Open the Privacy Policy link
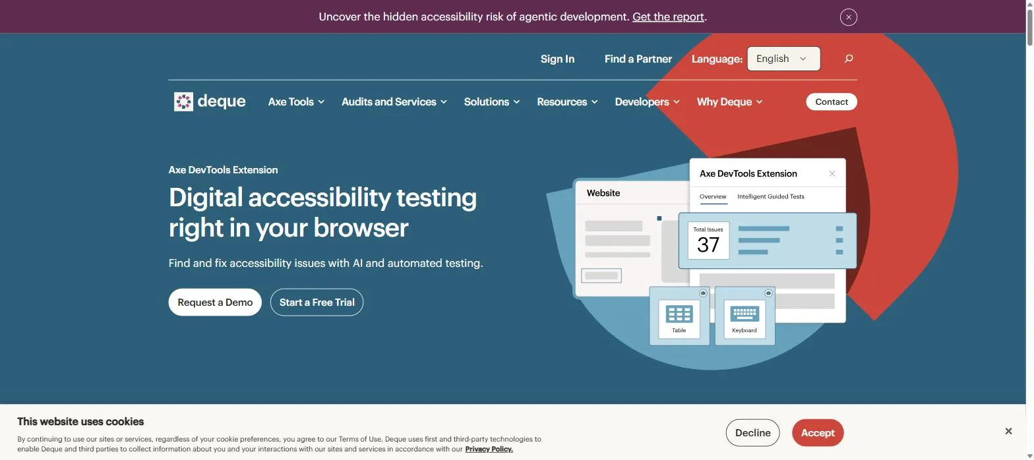 tap(489, 449)
